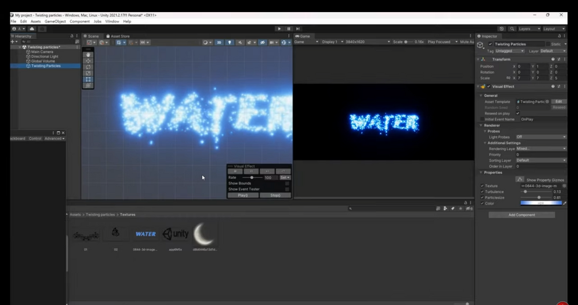This screenshot has width=578, height=305.
Task: Select the Scale tool in Scene toolbar
Action: (x=88, y=73)
